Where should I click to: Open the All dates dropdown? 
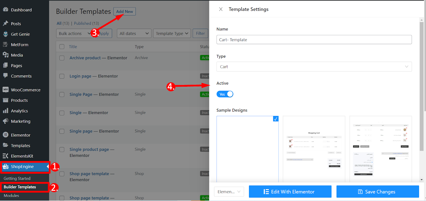[134, 33]
